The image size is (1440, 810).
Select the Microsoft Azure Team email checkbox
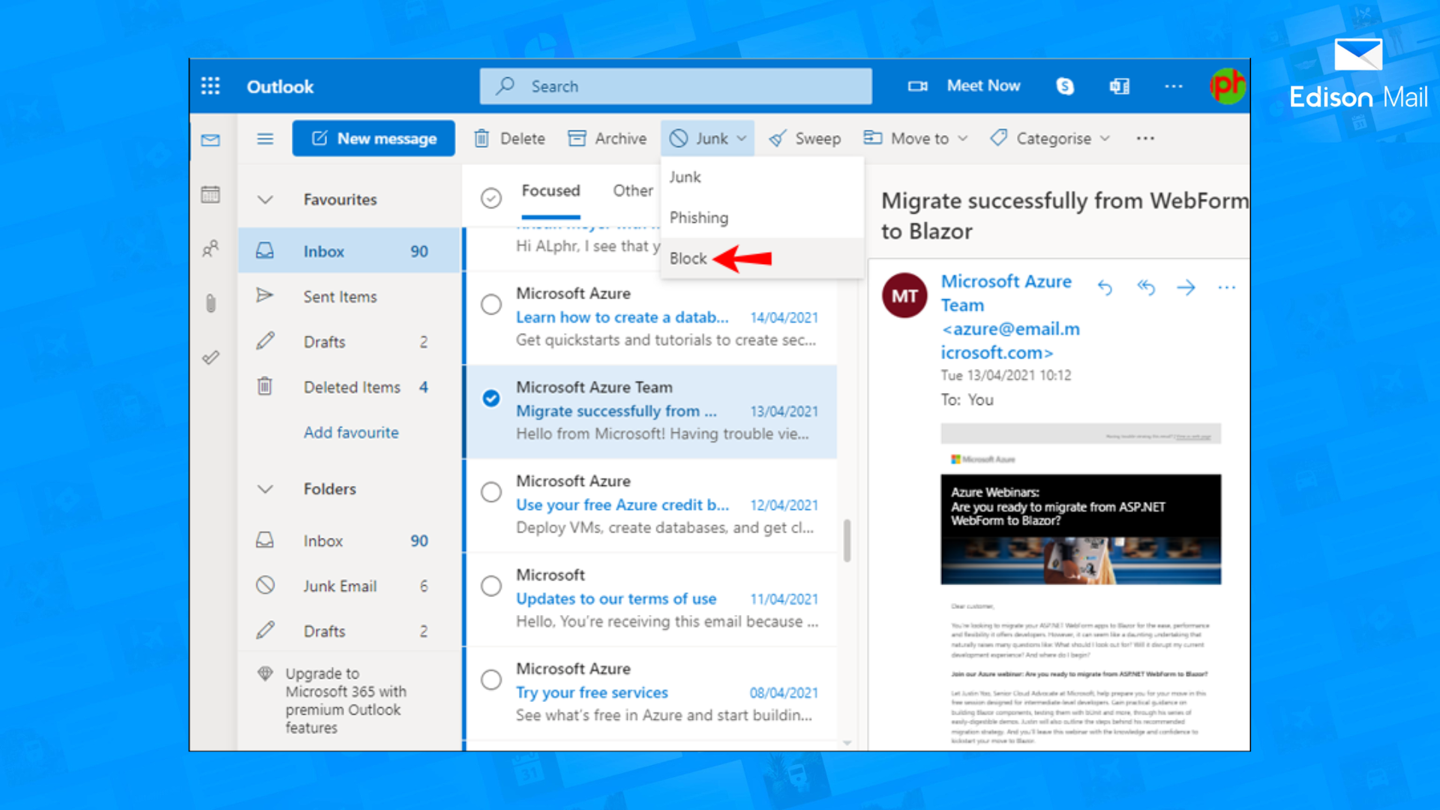491,398
